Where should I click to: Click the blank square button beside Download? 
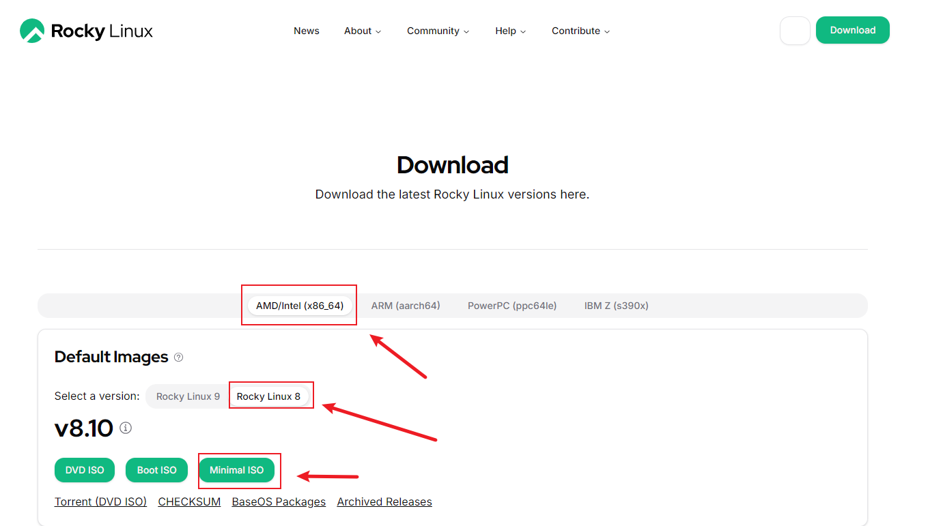point(795,31)
